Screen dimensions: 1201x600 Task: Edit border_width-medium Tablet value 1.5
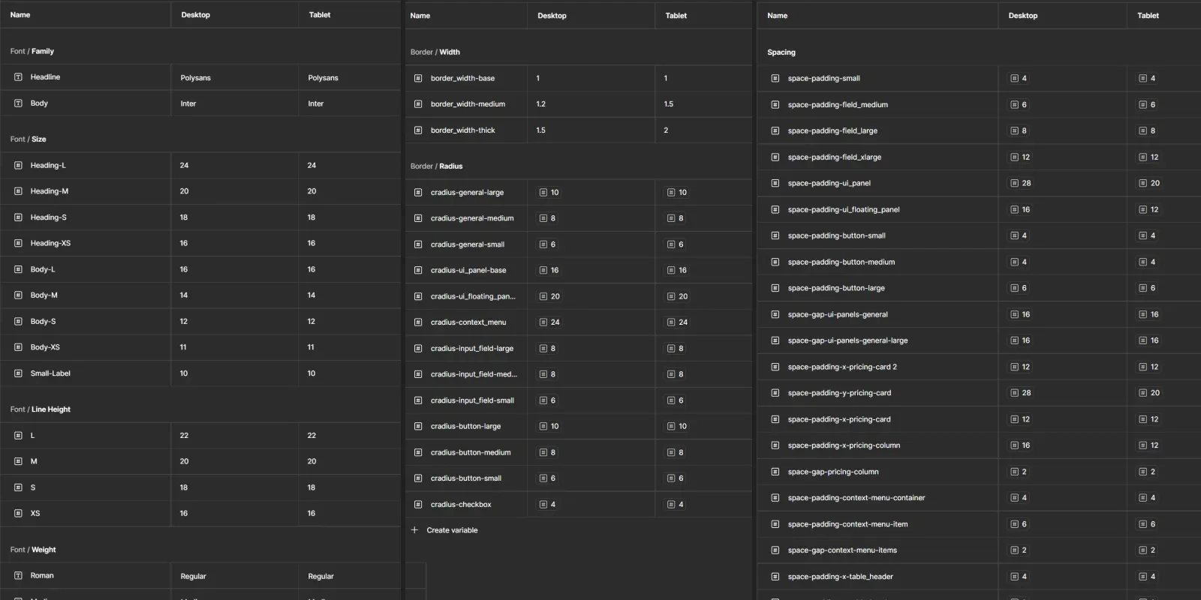click(x=669, y=104)
